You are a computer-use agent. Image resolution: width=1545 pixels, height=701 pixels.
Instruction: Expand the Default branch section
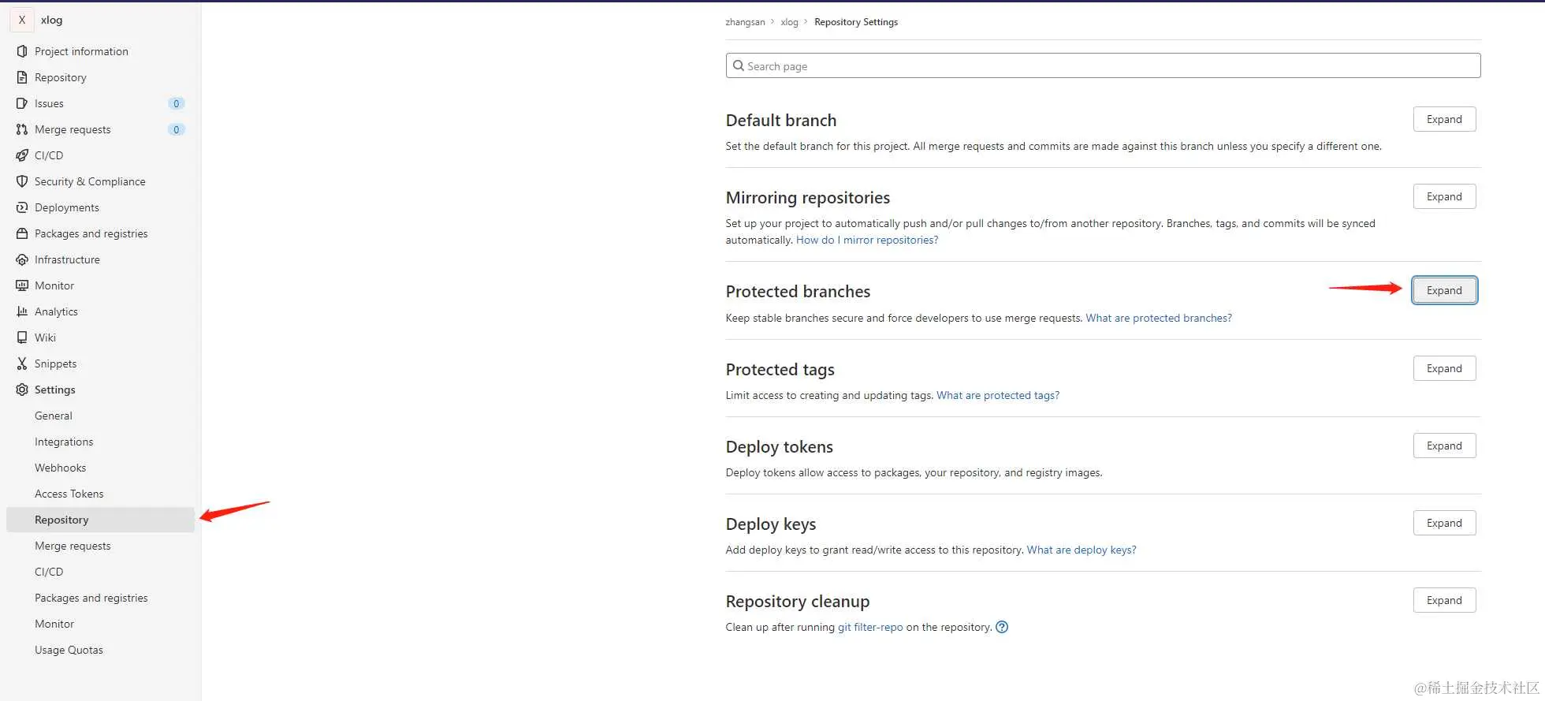coord(1444,119)
